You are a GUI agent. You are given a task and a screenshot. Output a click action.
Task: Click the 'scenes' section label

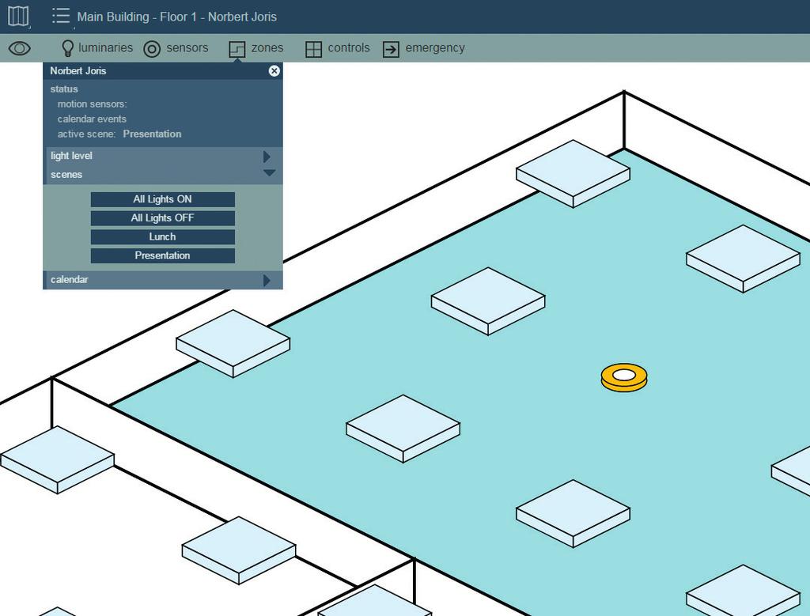[x=66, y=175]
